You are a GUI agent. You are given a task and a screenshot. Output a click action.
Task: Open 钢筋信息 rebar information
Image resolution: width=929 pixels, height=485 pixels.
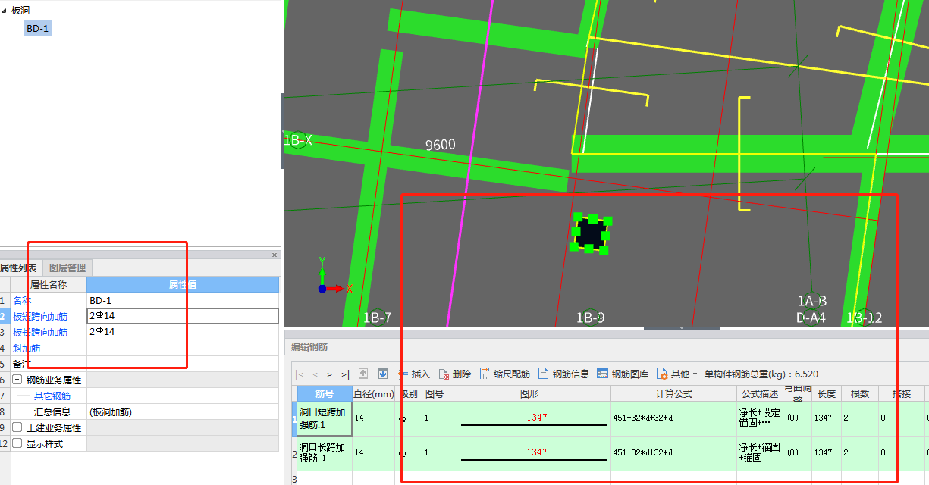point(563,374)
